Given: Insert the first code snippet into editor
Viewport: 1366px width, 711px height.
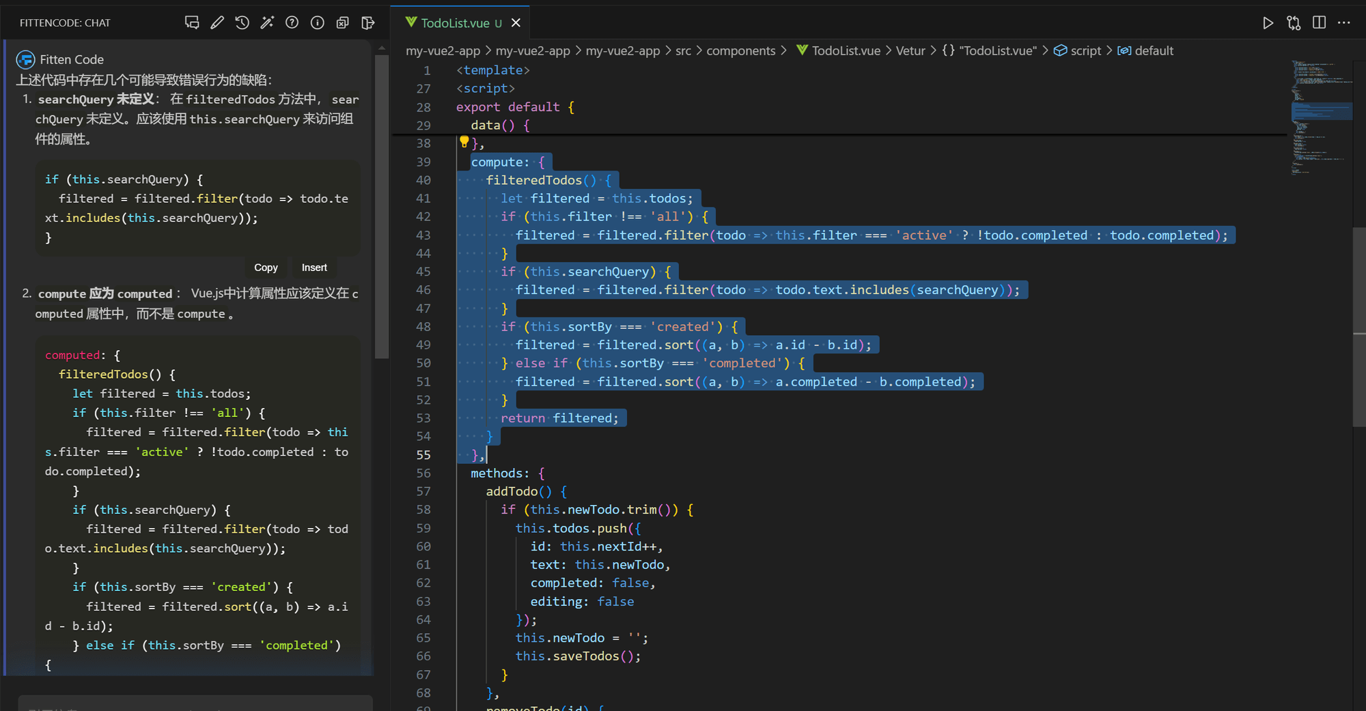Looking at the screenshot, I should click(x=314, y=267).
